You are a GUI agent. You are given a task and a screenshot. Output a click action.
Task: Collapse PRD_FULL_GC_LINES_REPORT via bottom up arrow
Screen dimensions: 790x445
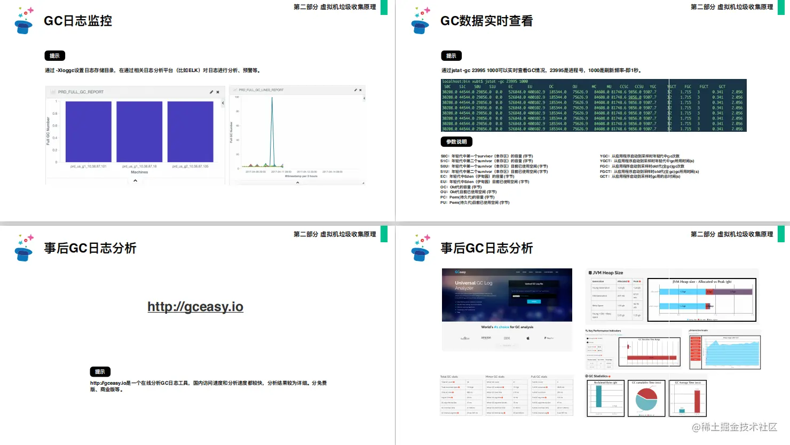[x=297, y=182]
